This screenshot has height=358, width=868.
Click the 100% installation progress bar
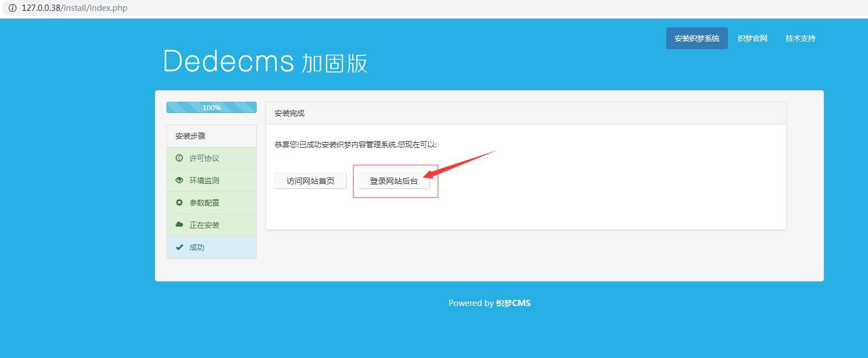click(211, 107)
